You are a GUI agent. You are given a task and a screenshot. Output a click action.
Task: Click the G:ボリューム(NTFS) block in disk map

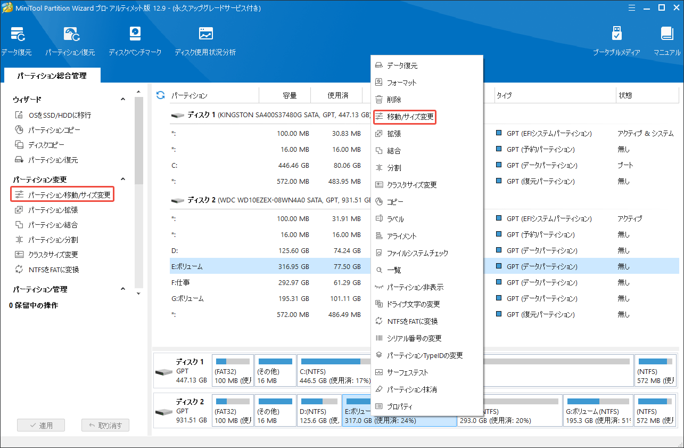598,411
